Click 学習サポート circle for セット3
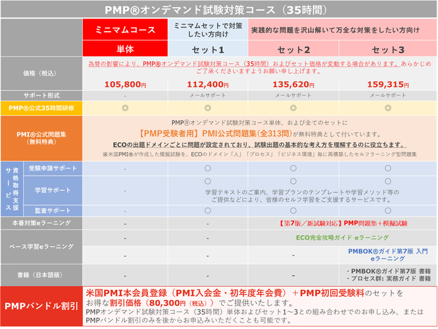438x329 pixels. [x=388, y=182]
